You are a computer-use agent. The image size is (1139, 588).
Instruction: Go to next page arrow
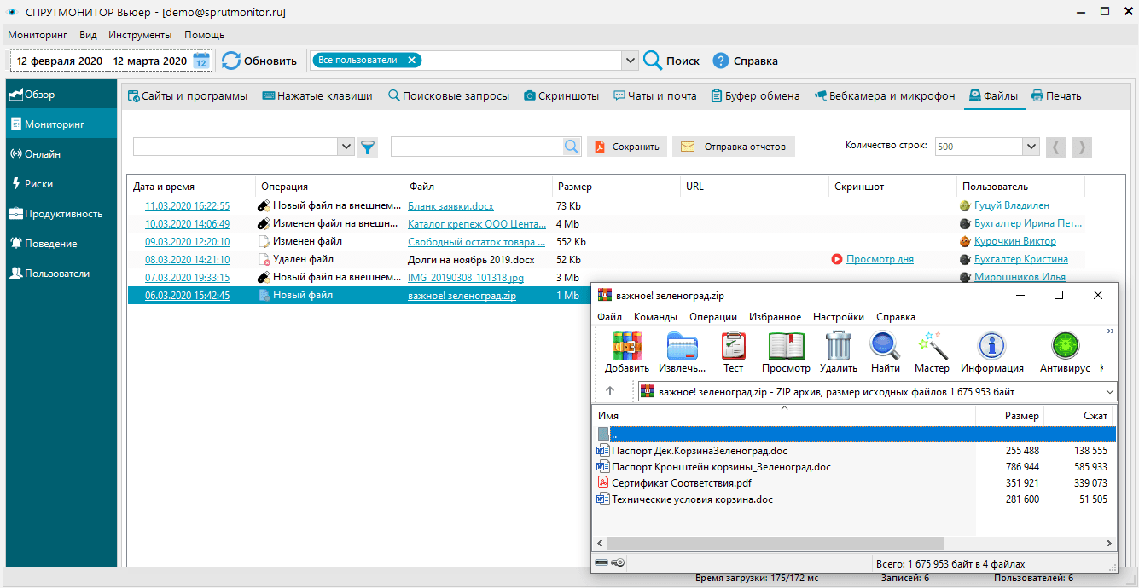coord(1082,147)
